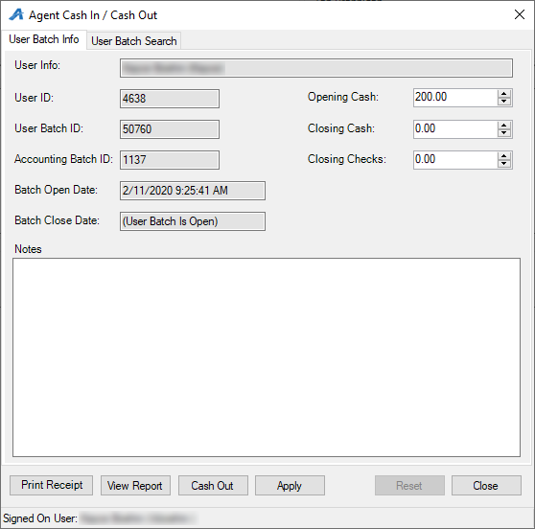Decrease Closing Cash with down arrow
This screenshot has height=529, width=535.
coord(504,132)
